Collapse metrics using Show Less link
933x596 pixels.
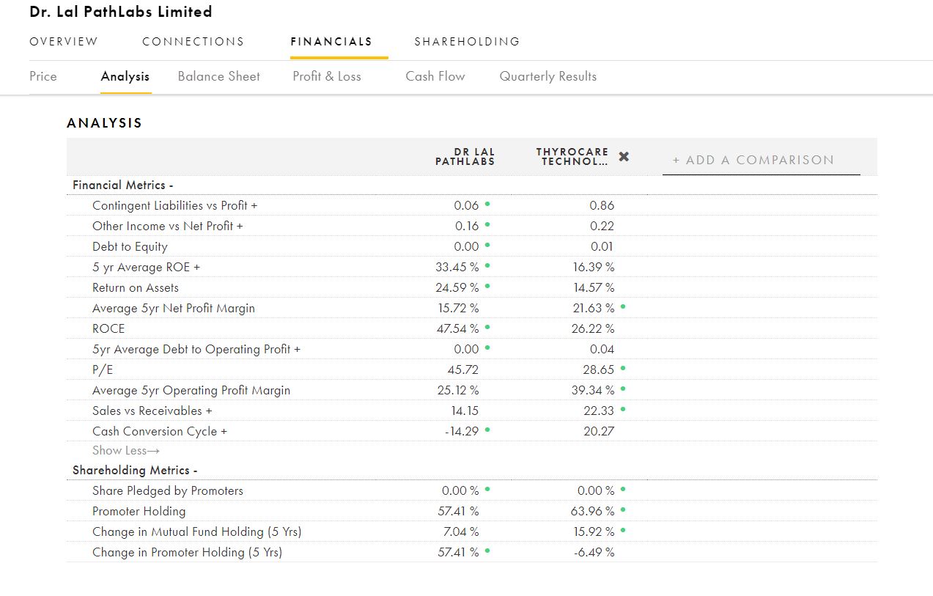[125, 451]
